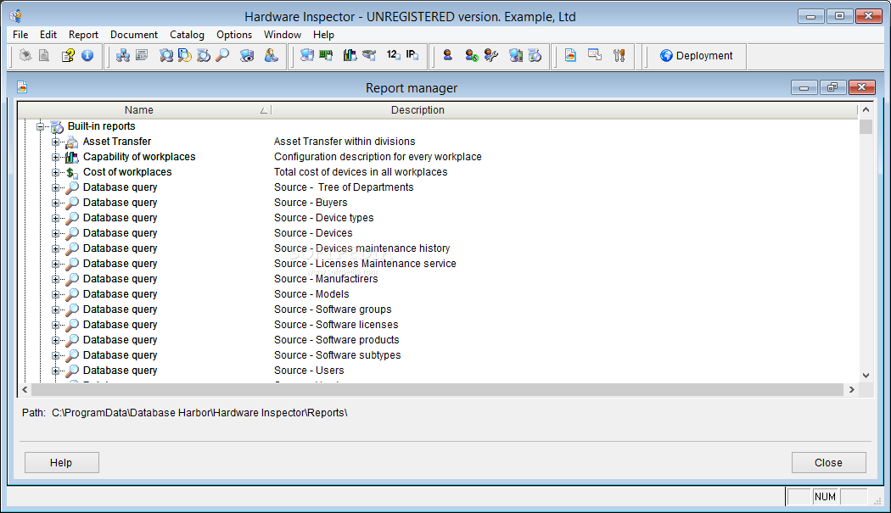
Task: Click the Close button in Report manager
Action: click(x=828, y=462)
